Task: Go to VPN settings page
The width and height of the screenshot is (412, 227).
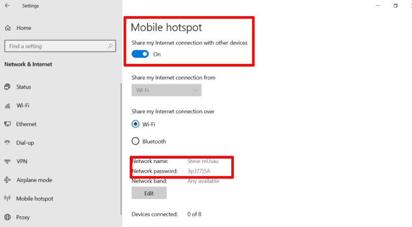Action: pyautogui.click(x=21, y=161)
